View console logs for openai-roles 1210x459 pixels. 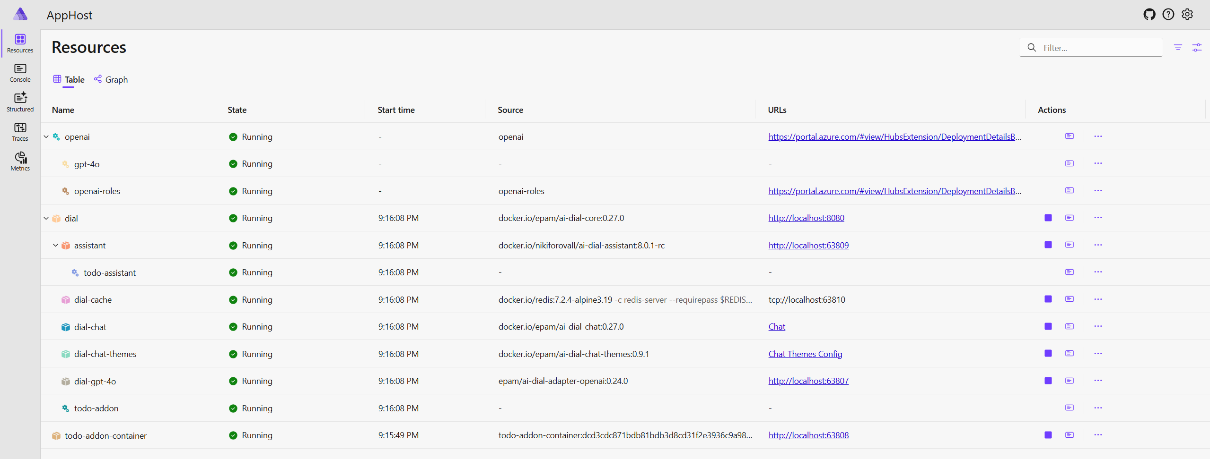point(1070,190)
